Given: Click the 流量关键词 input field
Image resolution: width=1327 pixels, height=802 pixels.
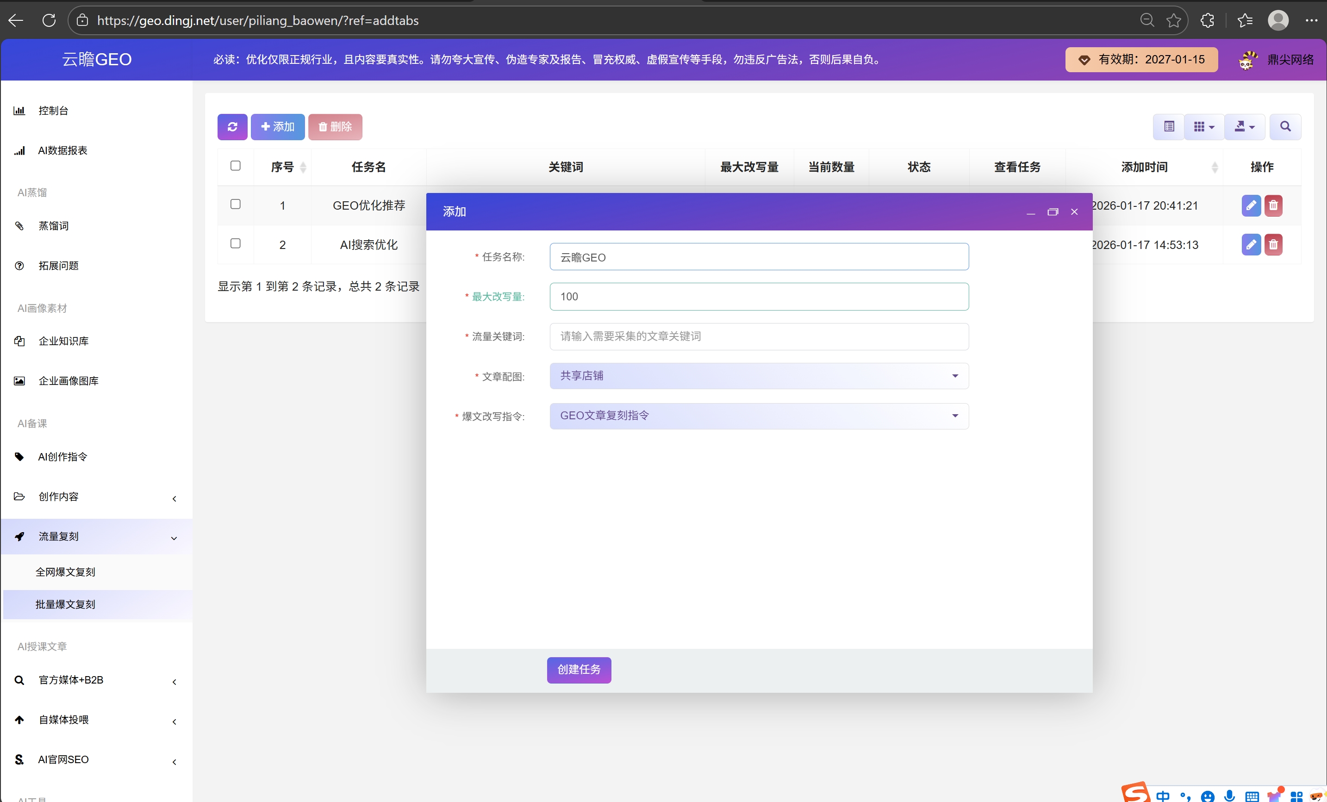Looking at the screenshot, I should (759, 336).
